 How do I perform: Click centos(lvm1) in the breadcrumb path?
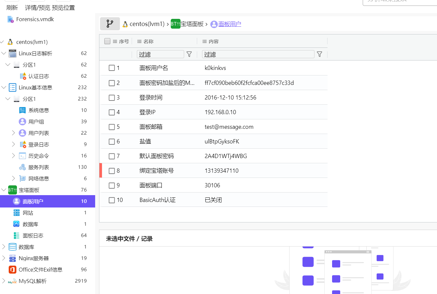pos(147,24)
